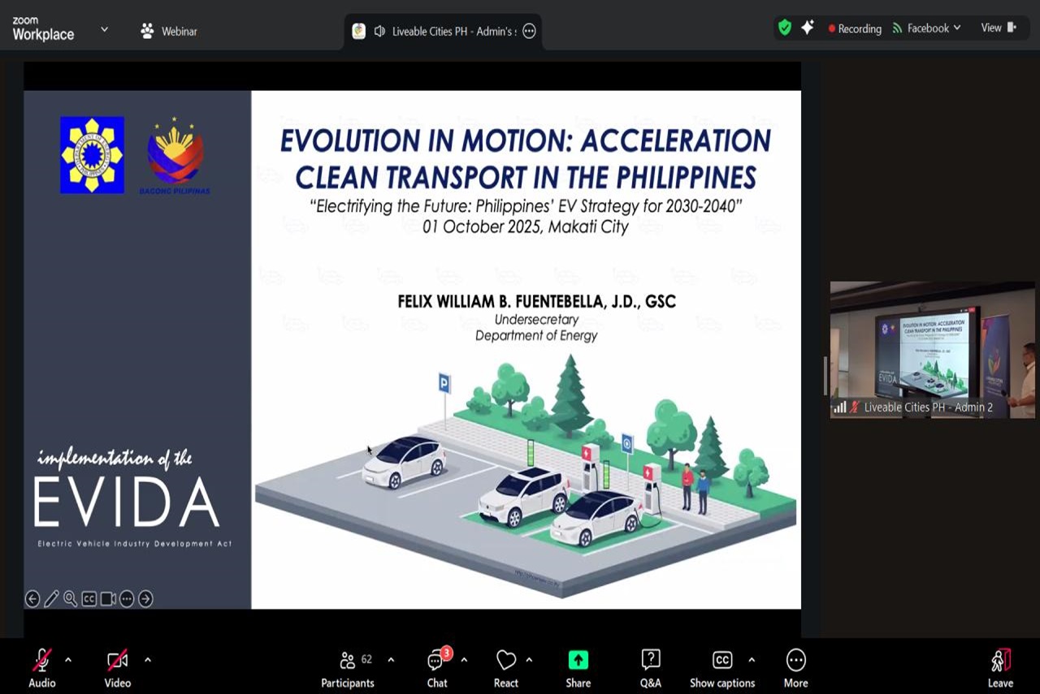Expand the Zoom Workplace dropdown arrow

point(104,29)
